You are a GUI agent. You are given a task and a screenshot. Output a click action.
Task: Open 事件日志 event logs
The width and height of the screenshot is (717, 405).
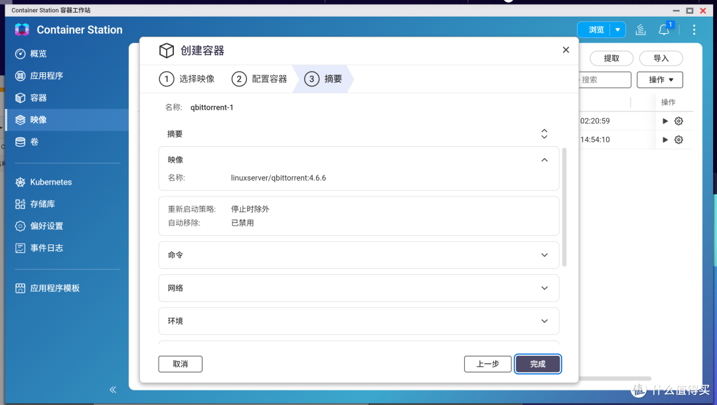(67, 248)
